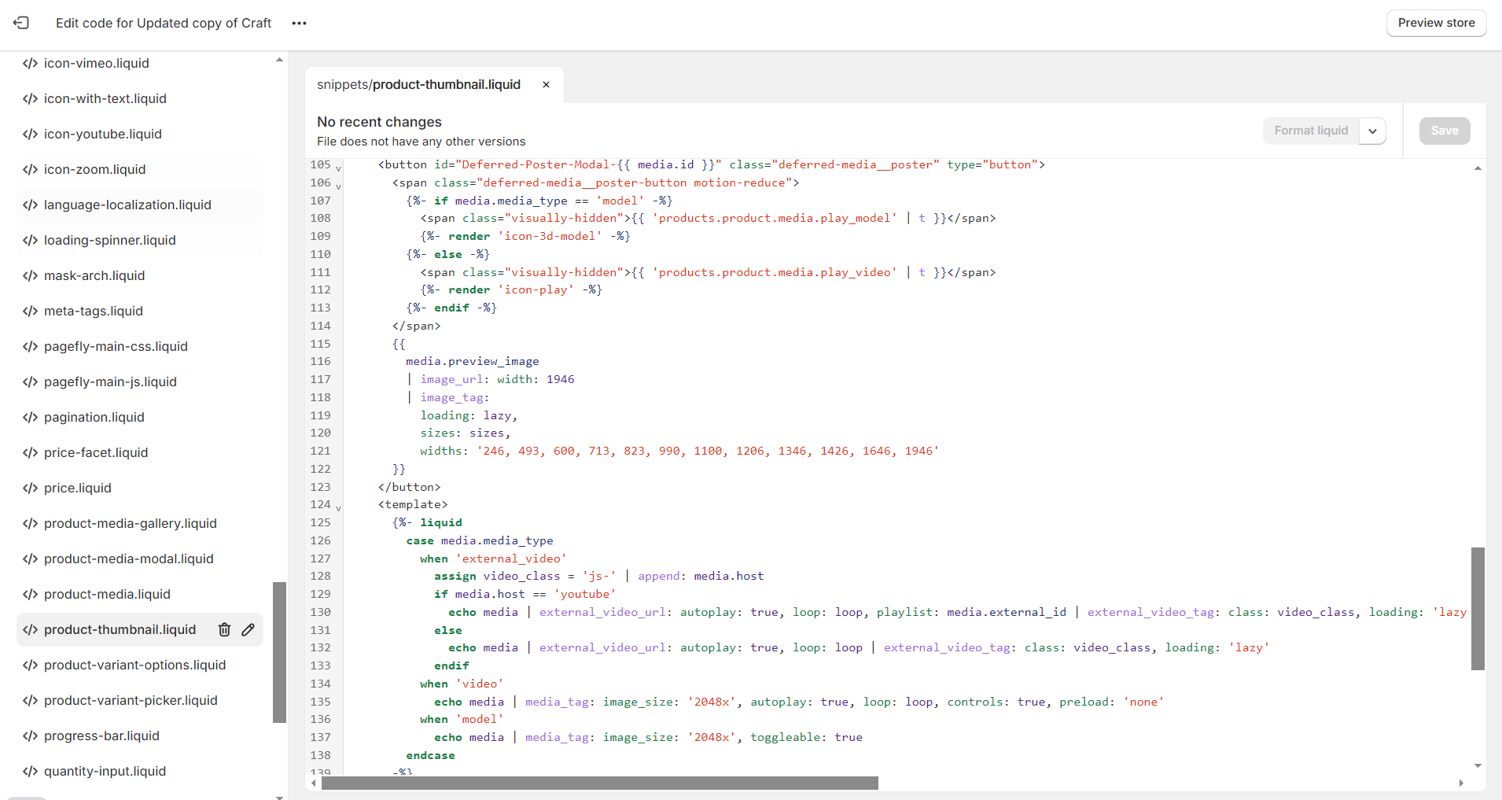Click the code icon beside icon-vimeo.liquid
This screenshot has width=1502, height=800.
point(30,63)
